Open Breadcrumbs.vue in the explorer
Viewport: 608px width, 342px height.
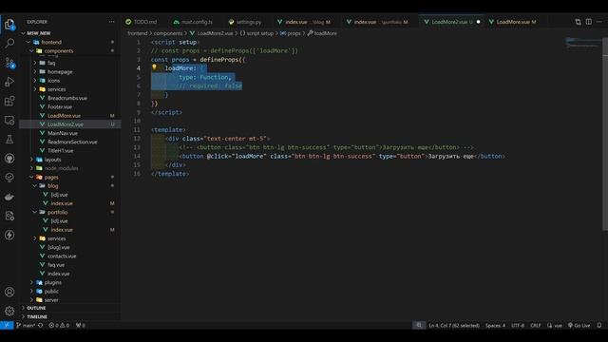(67, 98)
